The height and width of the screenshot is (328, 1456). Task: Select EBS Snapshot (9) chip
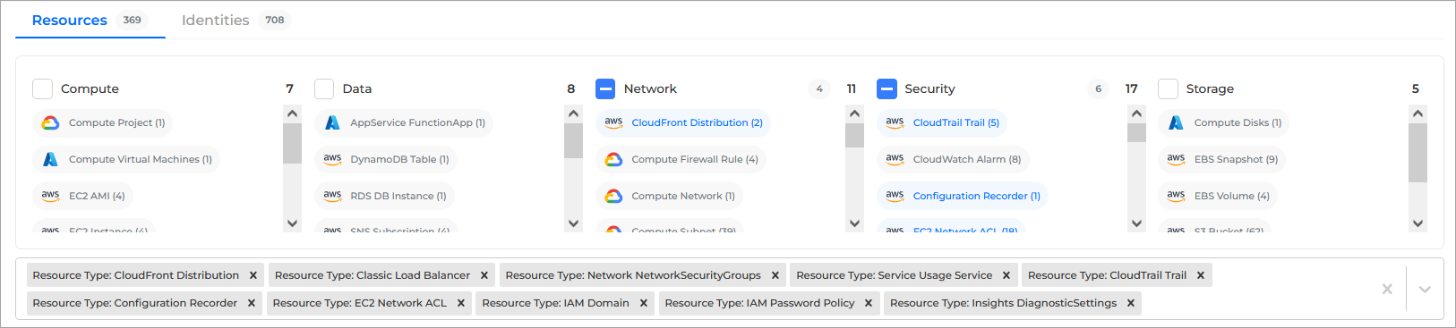[1222, 159]
